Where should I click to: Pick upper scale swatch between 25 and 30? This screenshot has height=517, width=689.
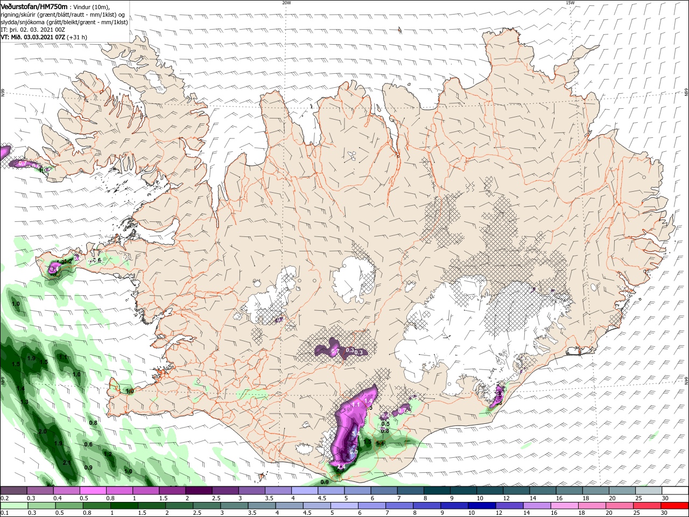pyautogui.click(x=648, y=491)
